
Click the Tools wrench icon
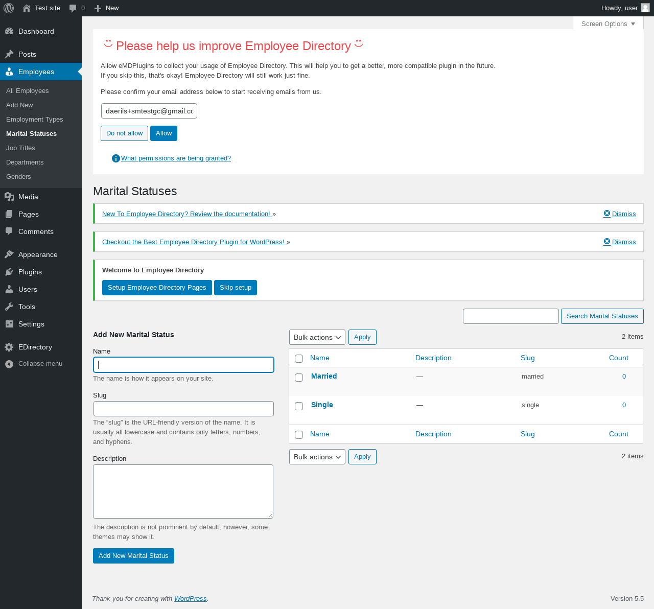coord(9,307)
